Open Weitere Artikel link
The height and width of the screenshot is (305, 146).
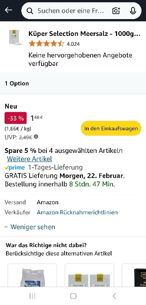[x=29, y=159]
